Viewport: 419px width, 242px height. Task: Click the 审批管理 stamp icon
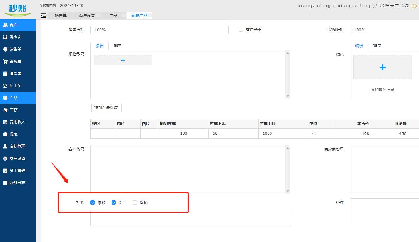click(x=5, y=147)
